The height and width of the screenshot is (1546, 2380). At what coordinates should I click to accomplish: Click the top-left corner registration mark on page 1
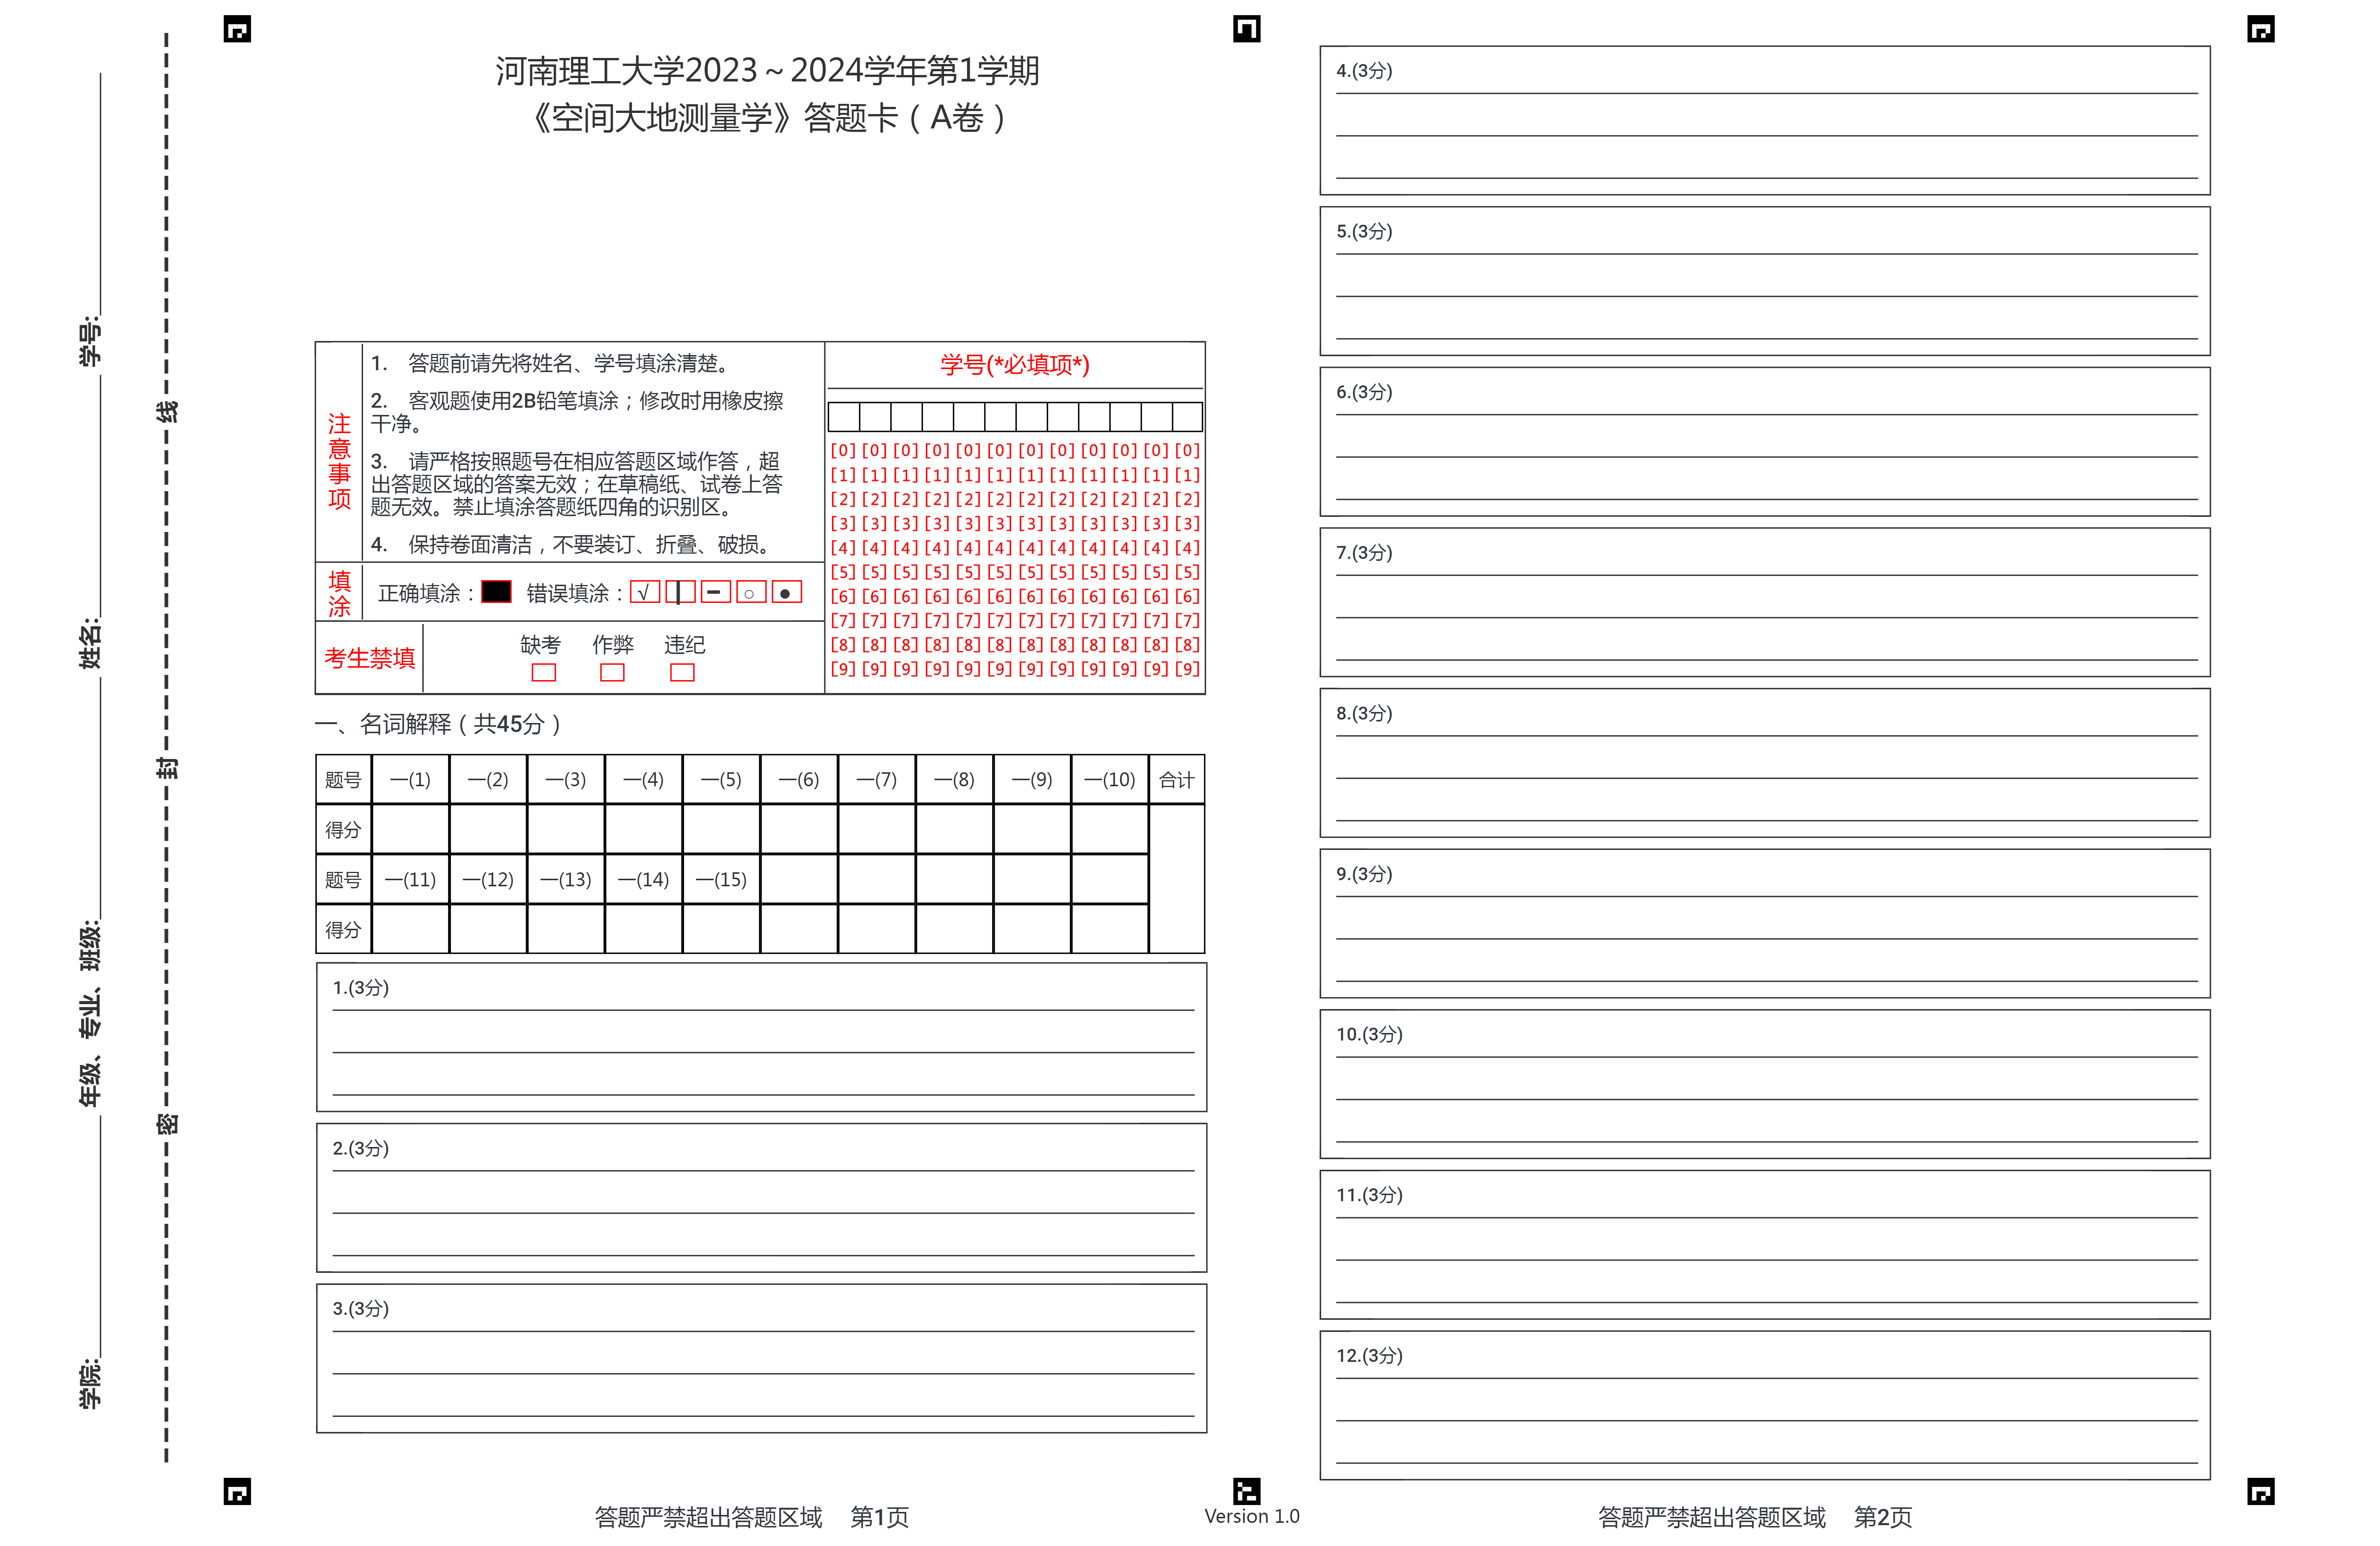click(x=237, y=29)
